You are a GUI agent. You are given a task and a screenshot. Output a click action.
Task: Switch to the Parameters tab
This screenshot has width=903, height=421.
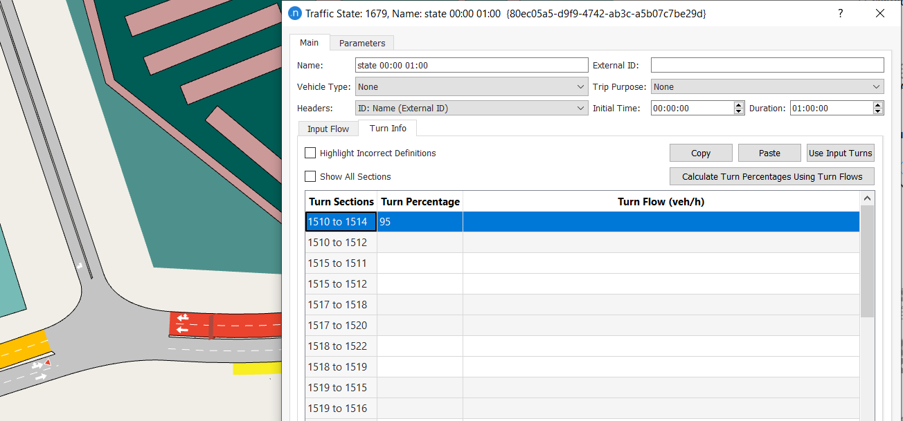pyautogui.click(x=361, y=43)
